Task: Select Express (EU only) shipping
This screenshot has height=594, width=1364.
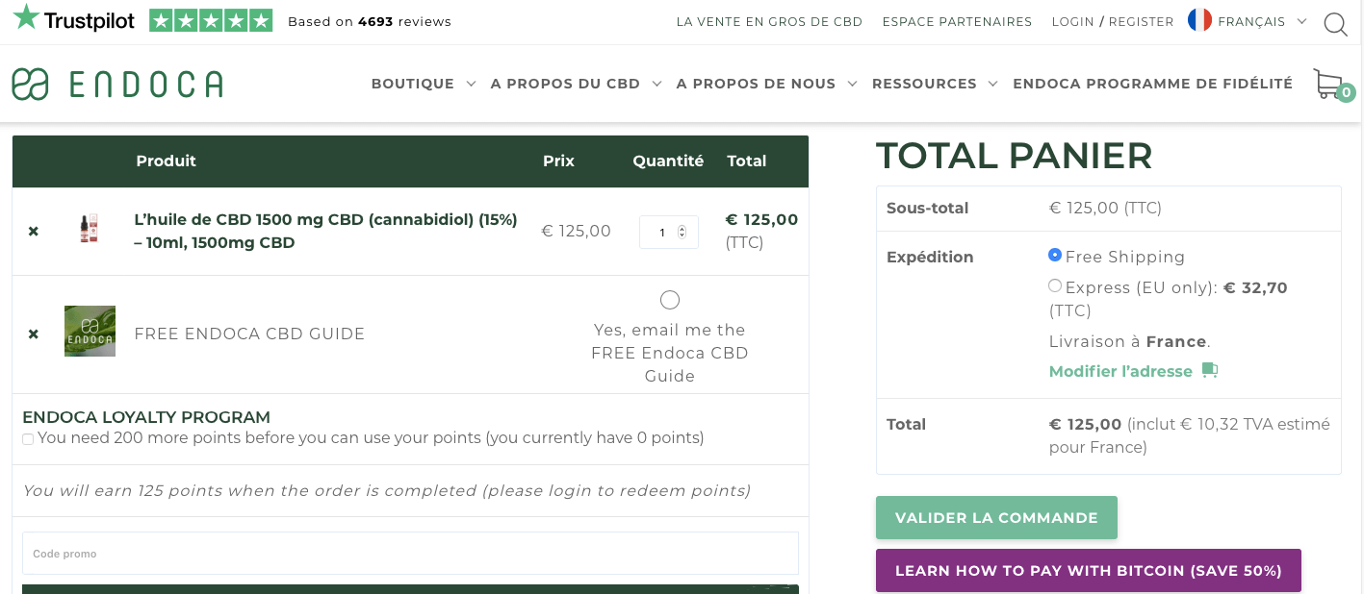Action: (1055, 285)
